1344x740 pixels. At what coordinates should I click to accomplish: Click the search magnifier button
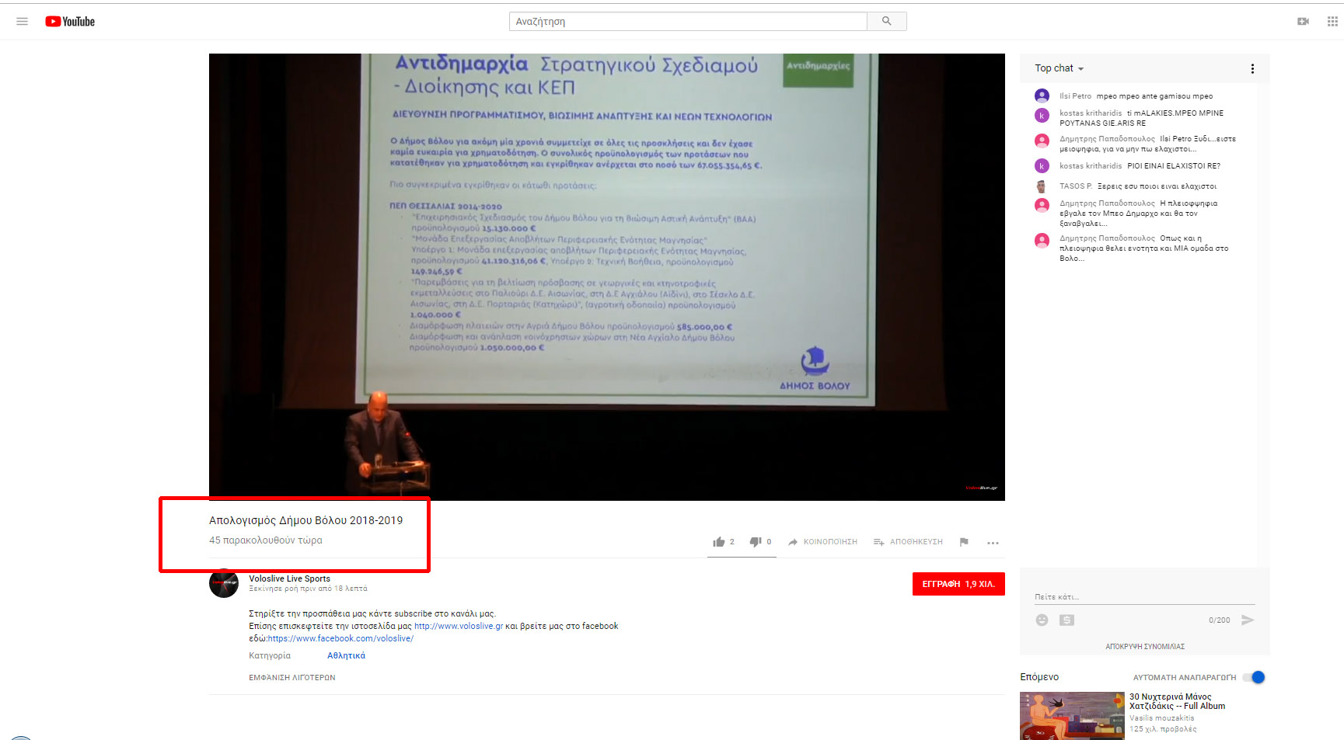pyautogui.click(x=886, y=22)
